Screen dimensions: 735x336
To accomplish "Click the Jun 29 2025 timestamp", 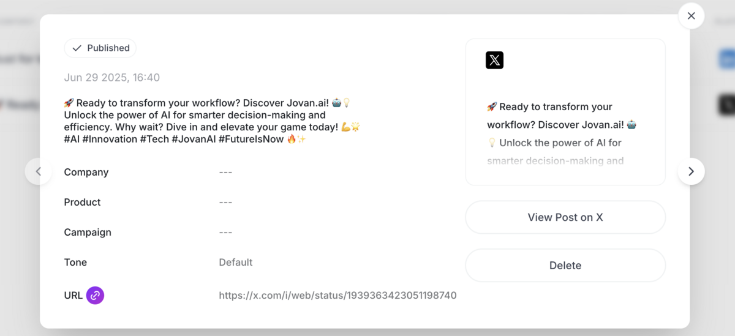I will 111,78.
